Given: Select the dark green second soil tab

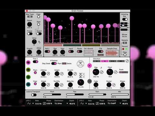Looking at the screenshot, I should click(72, 45).
